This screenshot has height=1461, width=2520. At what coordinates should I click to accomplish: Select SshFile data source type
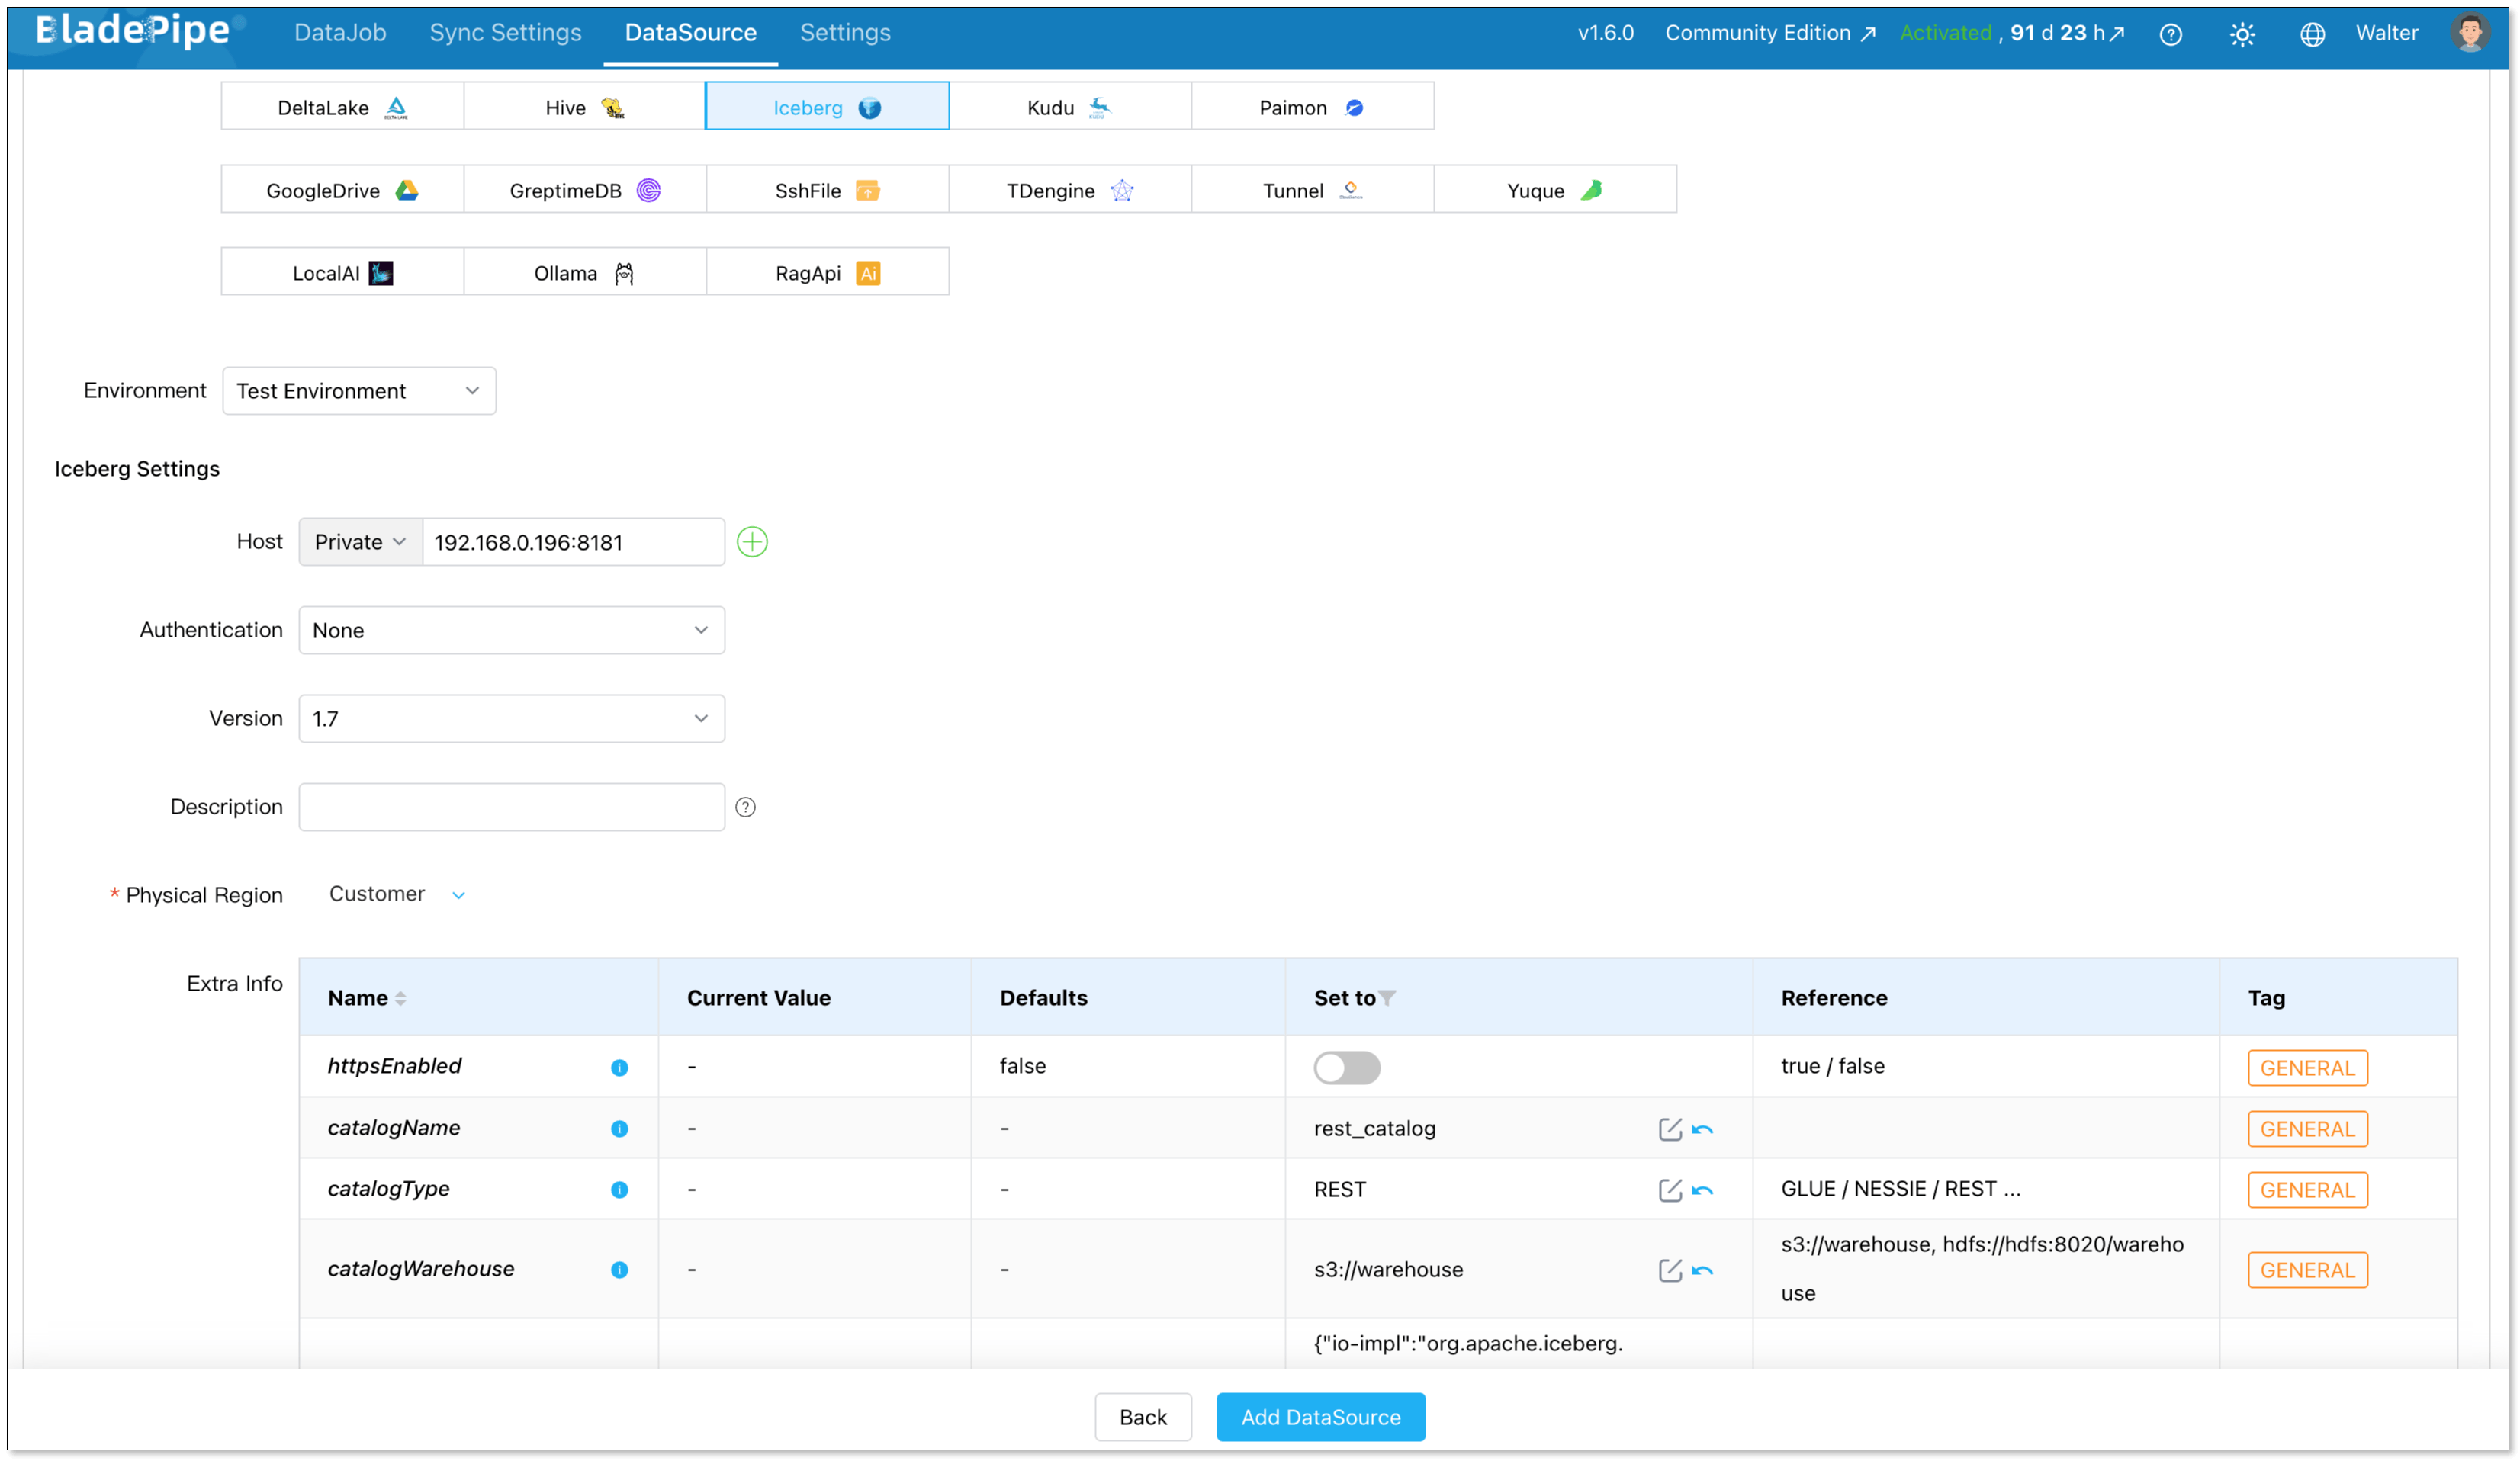827,190
